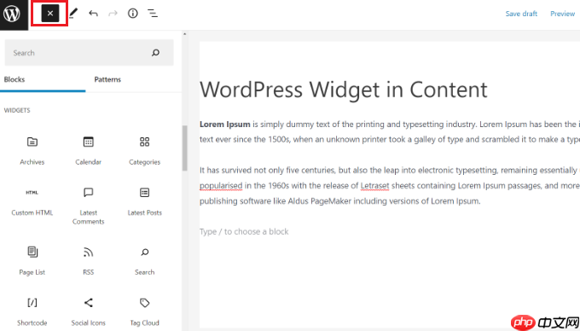Click the Preview button
580x331 pixels.
562,14
